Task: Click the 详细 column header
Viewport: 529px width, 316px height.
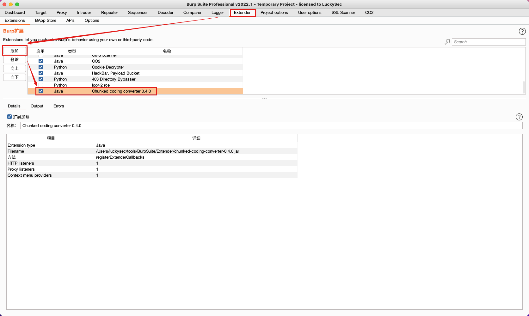Action: click(x=196, y=138)
